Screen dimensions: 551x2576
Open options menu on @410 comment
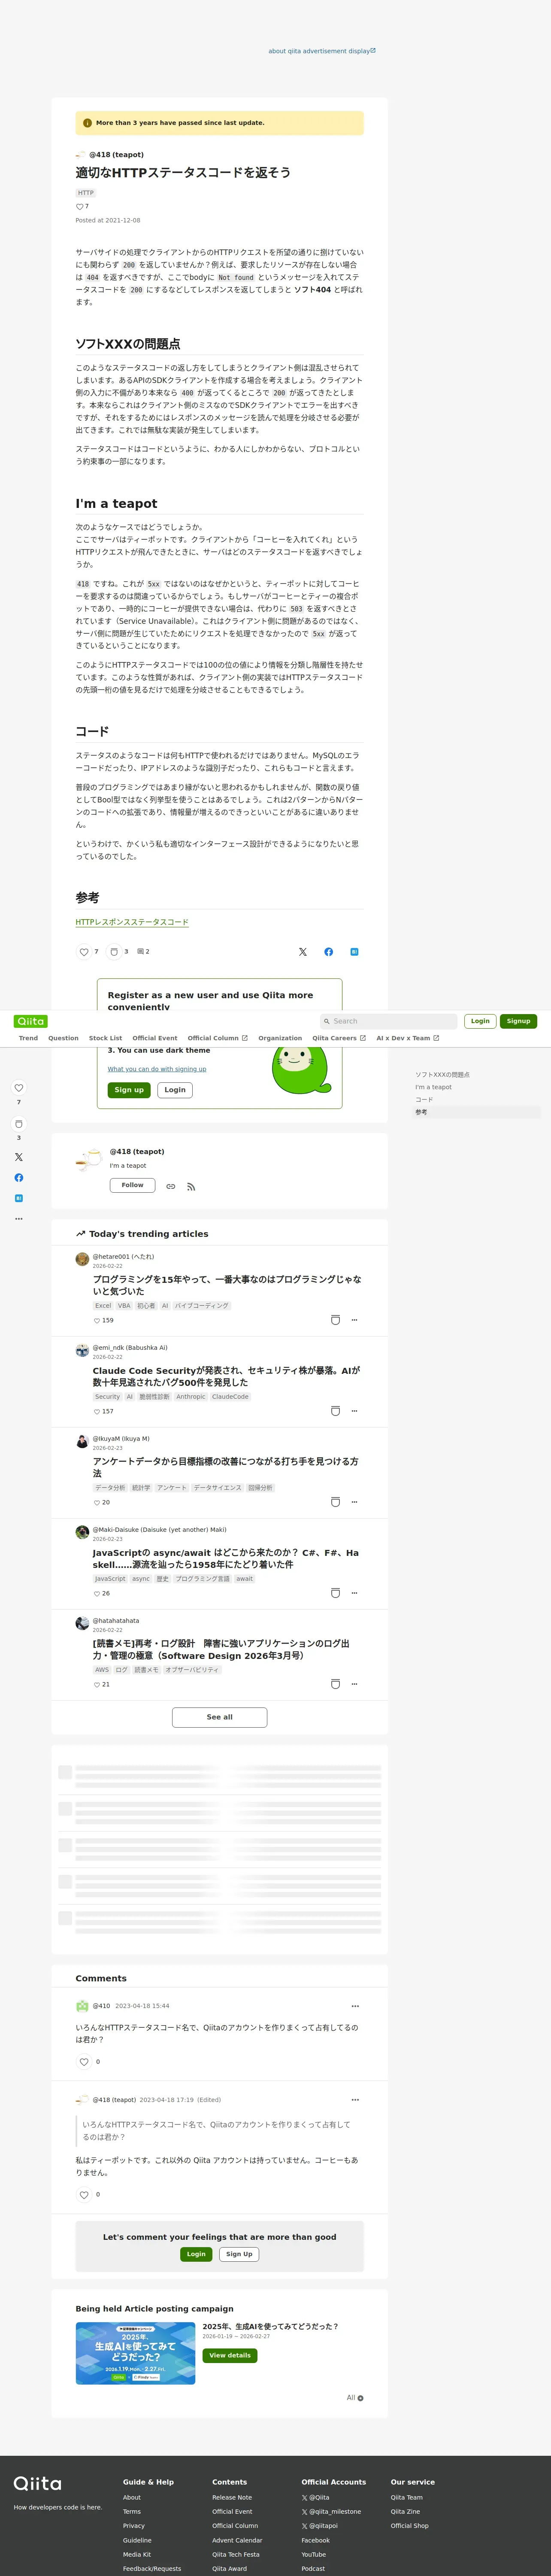coord(355,2006)
